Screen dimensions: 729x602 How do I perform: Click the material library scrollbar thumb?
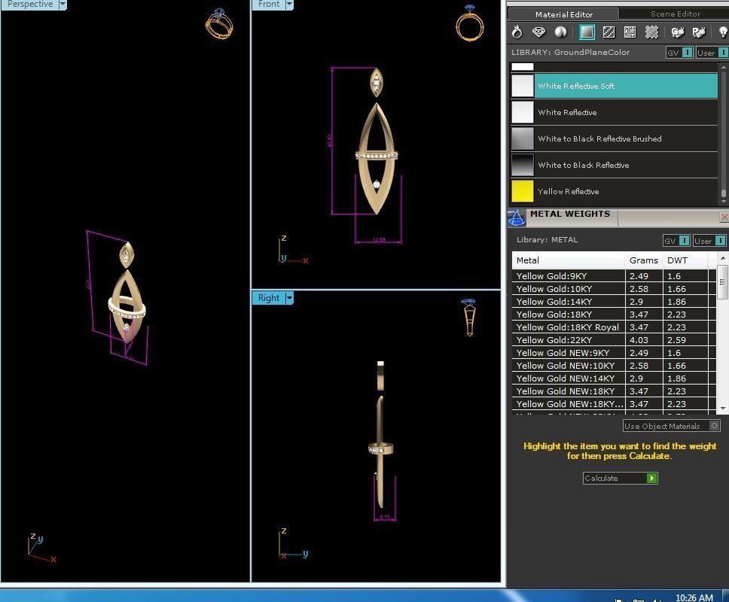click(x=724, y=193)
